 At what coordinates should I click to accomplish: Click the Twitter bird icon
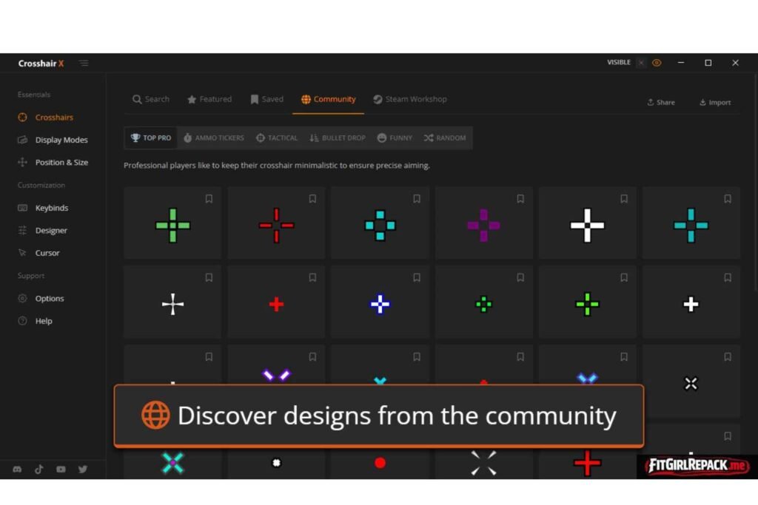pos(83,469)
